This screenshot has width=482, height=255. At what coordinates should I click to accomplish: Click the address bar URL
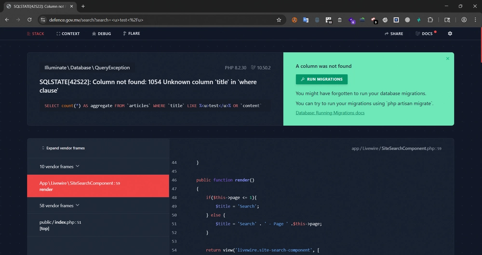pyautogui.click(x=96, y=20)
